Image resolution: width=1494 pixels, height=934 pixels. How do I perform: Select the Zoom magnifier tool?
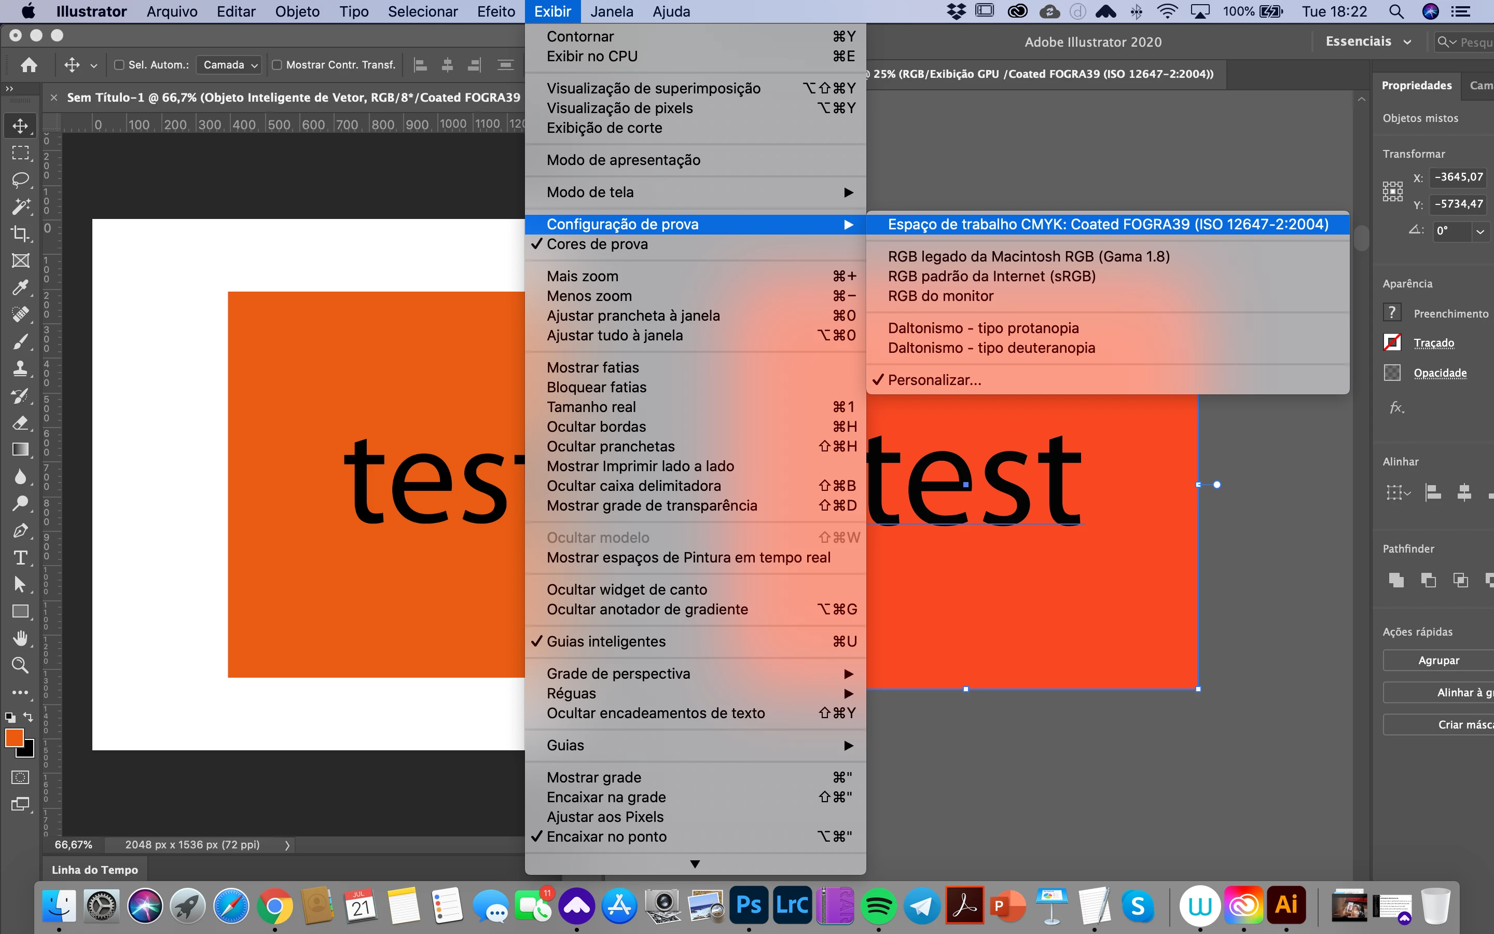point(20,665)
